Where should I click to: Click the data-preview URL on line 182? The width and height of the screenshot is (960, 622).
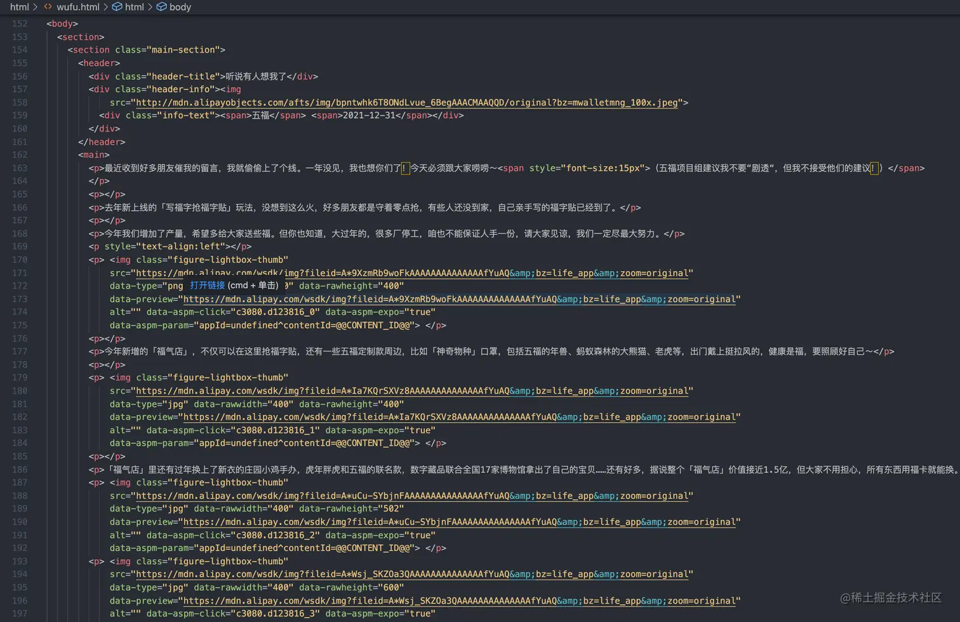pyautogui.click(x=459, y=417)
